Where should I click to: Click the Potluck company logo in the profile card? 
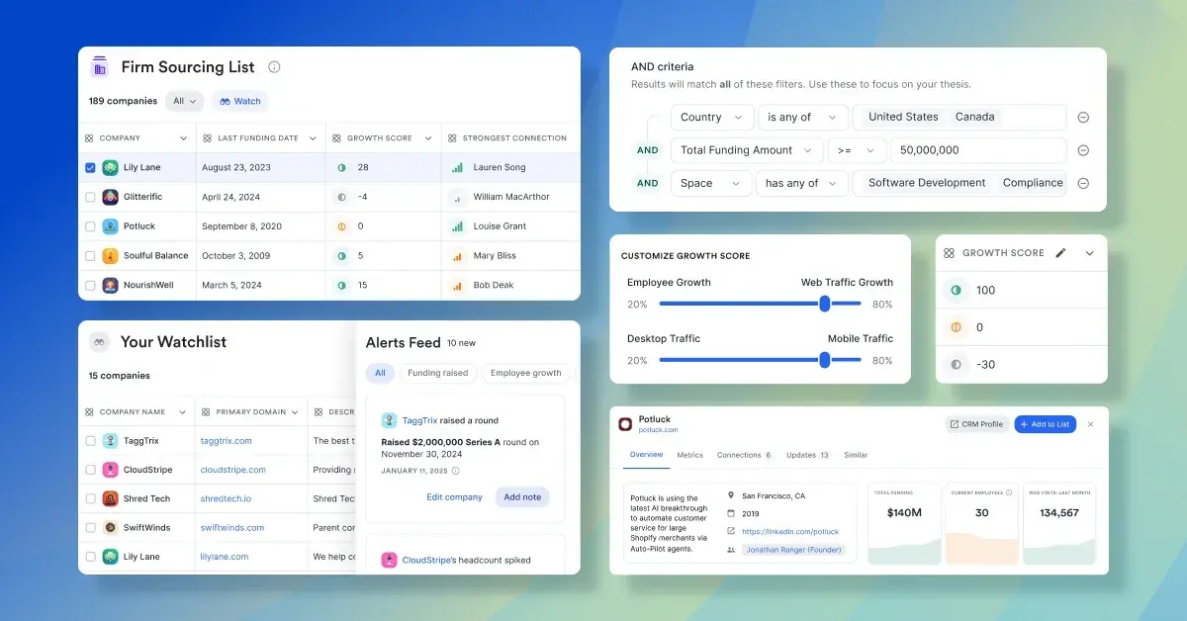coord(627,423)
